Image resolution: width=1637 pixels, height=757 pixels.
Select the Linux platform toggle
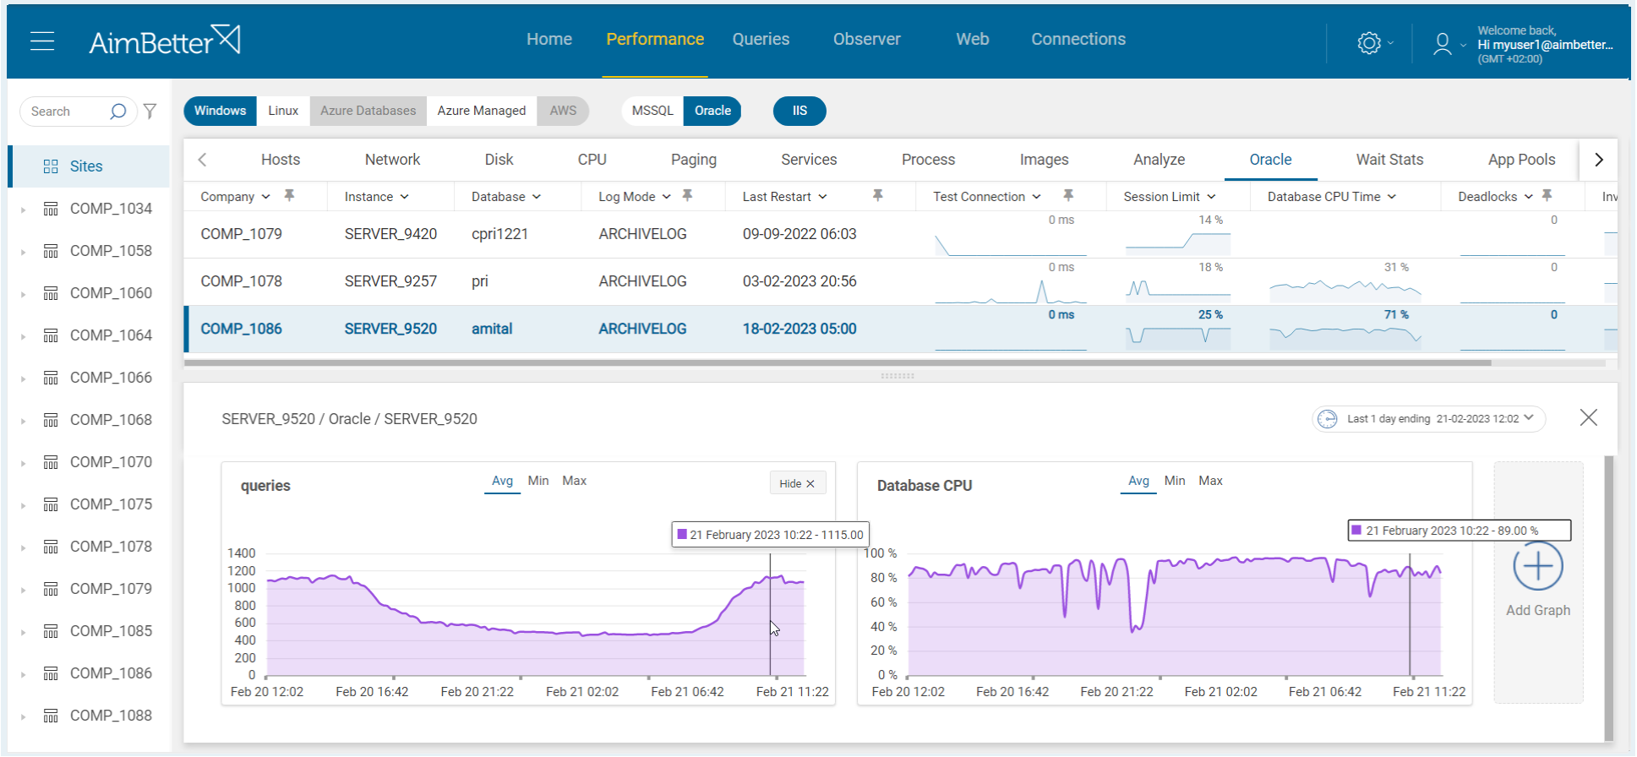(283, 111)
